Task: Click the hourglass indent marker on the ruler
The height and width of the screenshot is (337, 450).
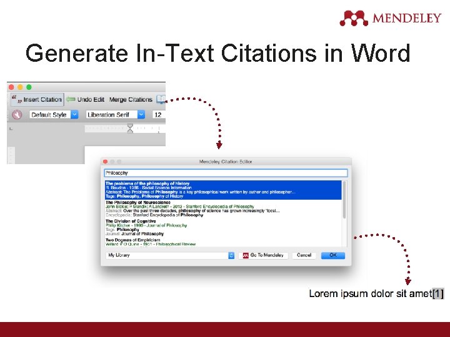Action: coord(130,129)
